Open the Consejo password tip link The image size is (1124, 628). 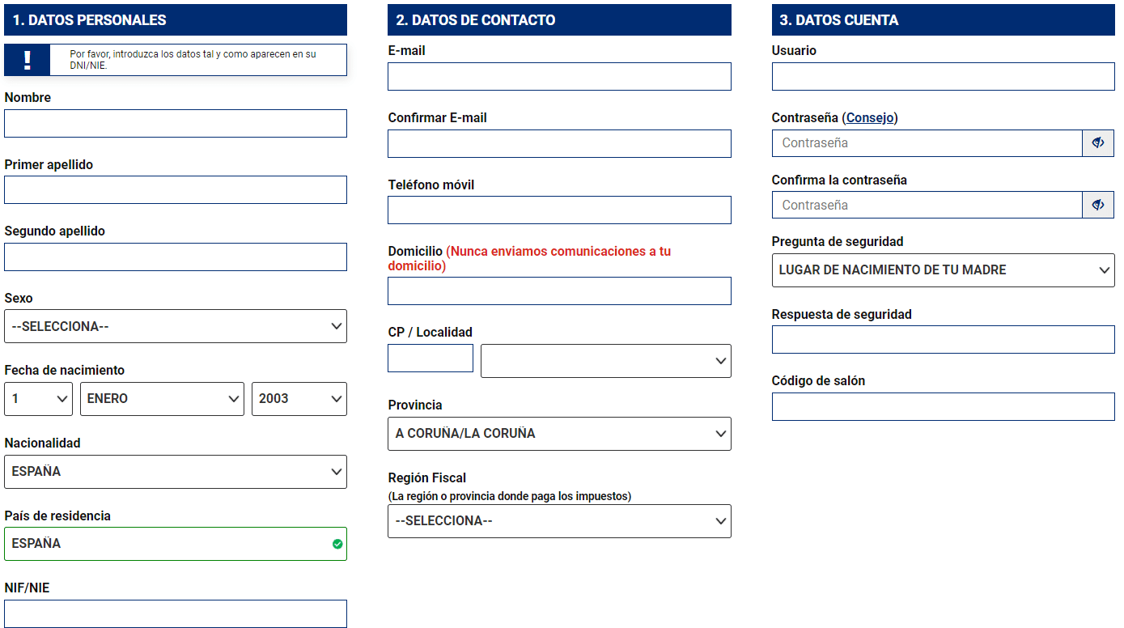pos(870,118)
